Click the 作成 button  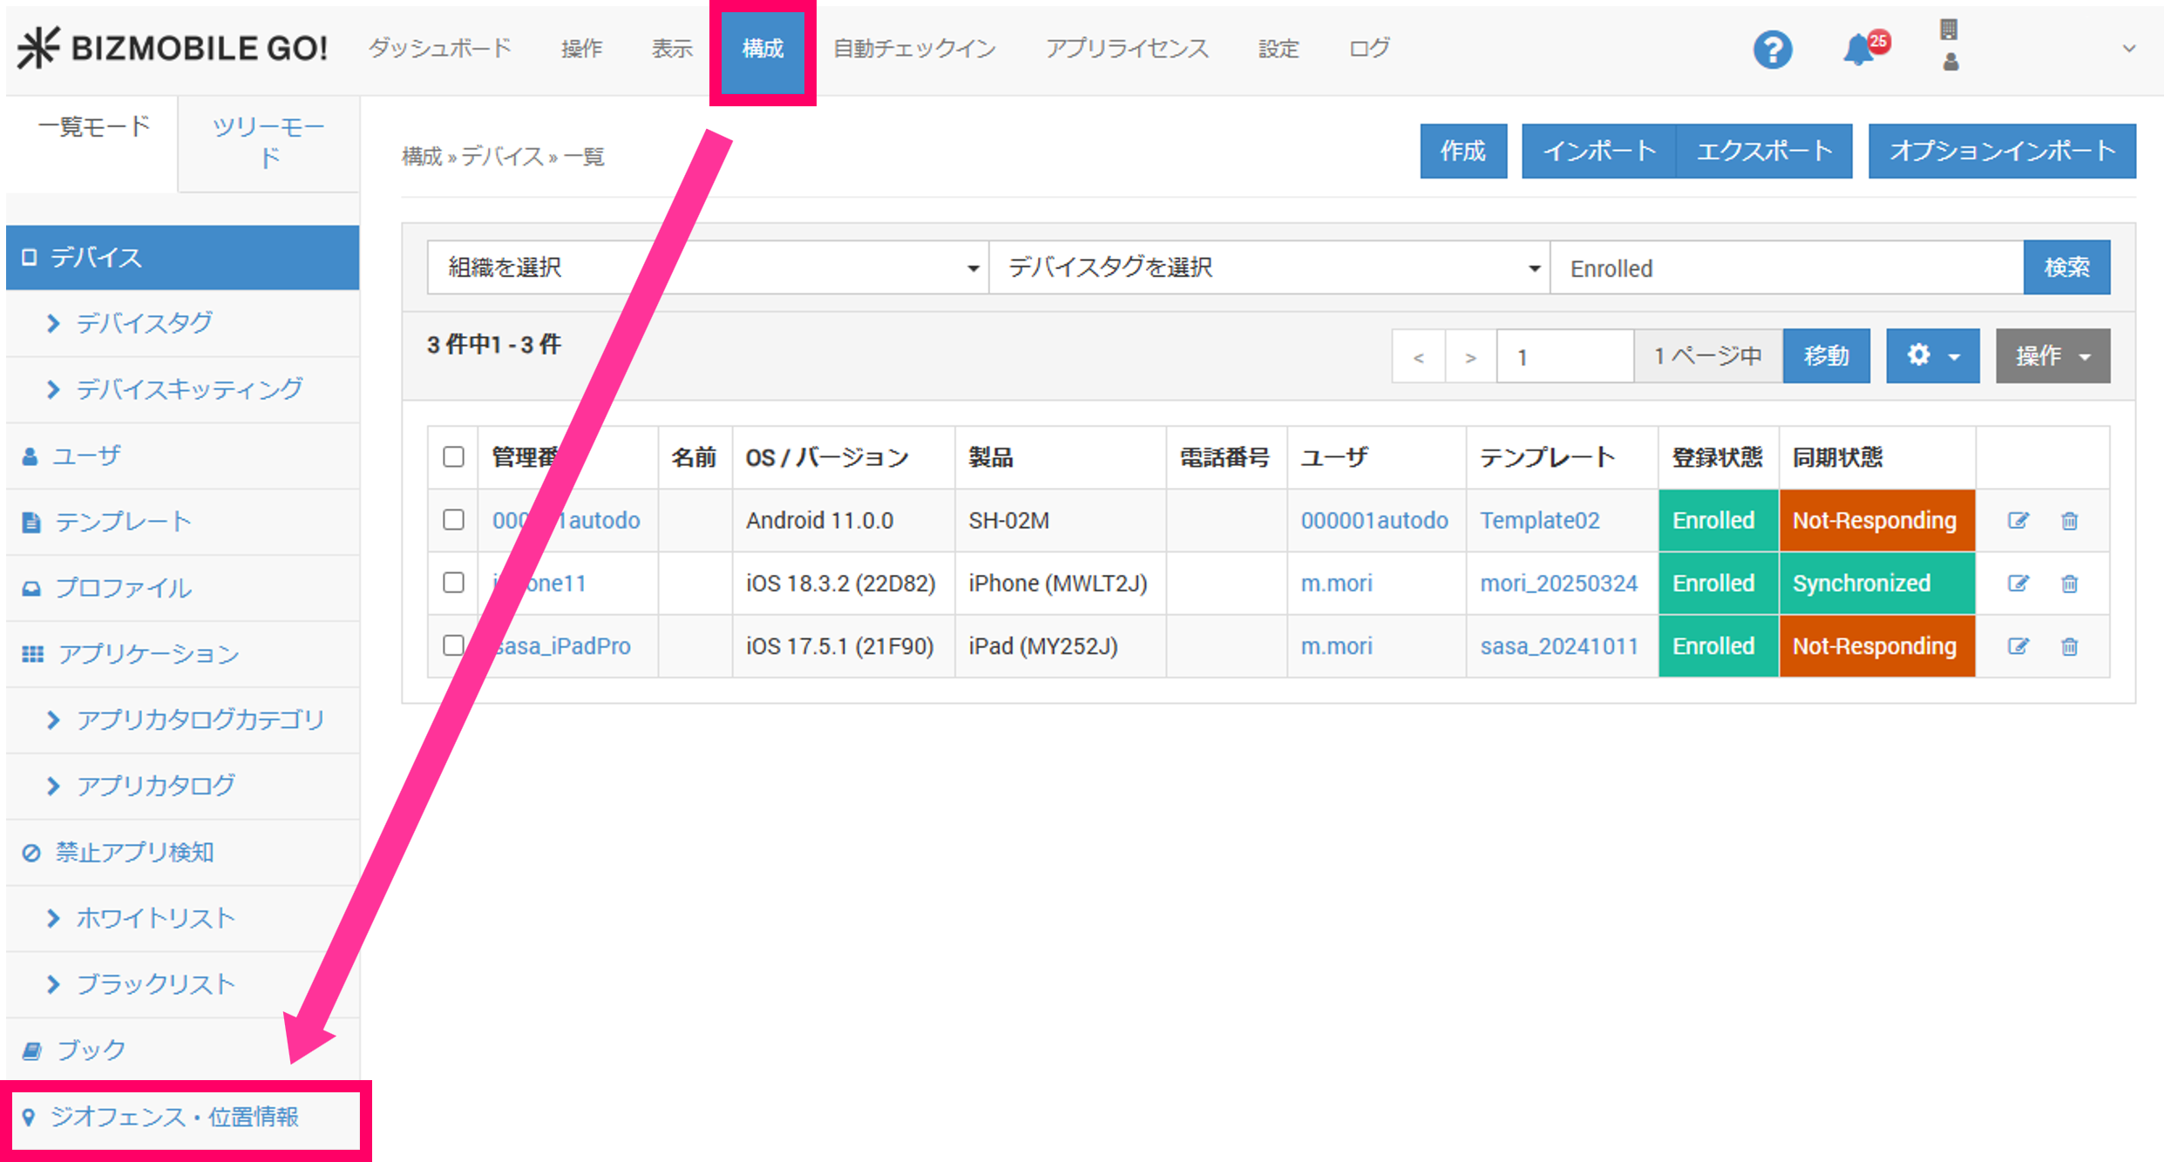1462,152
